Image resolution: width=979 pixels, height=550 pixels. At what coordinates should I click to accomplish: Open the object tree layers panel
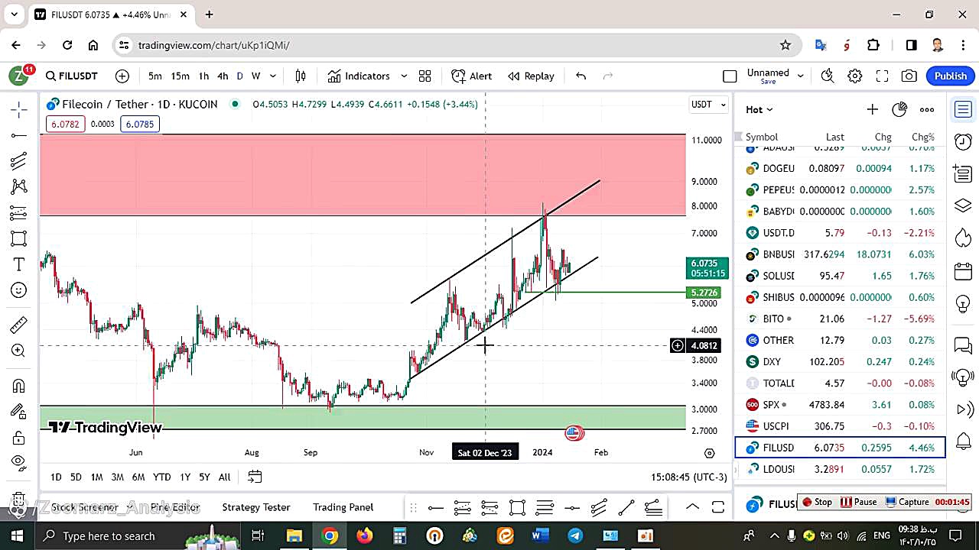(963, 205)
